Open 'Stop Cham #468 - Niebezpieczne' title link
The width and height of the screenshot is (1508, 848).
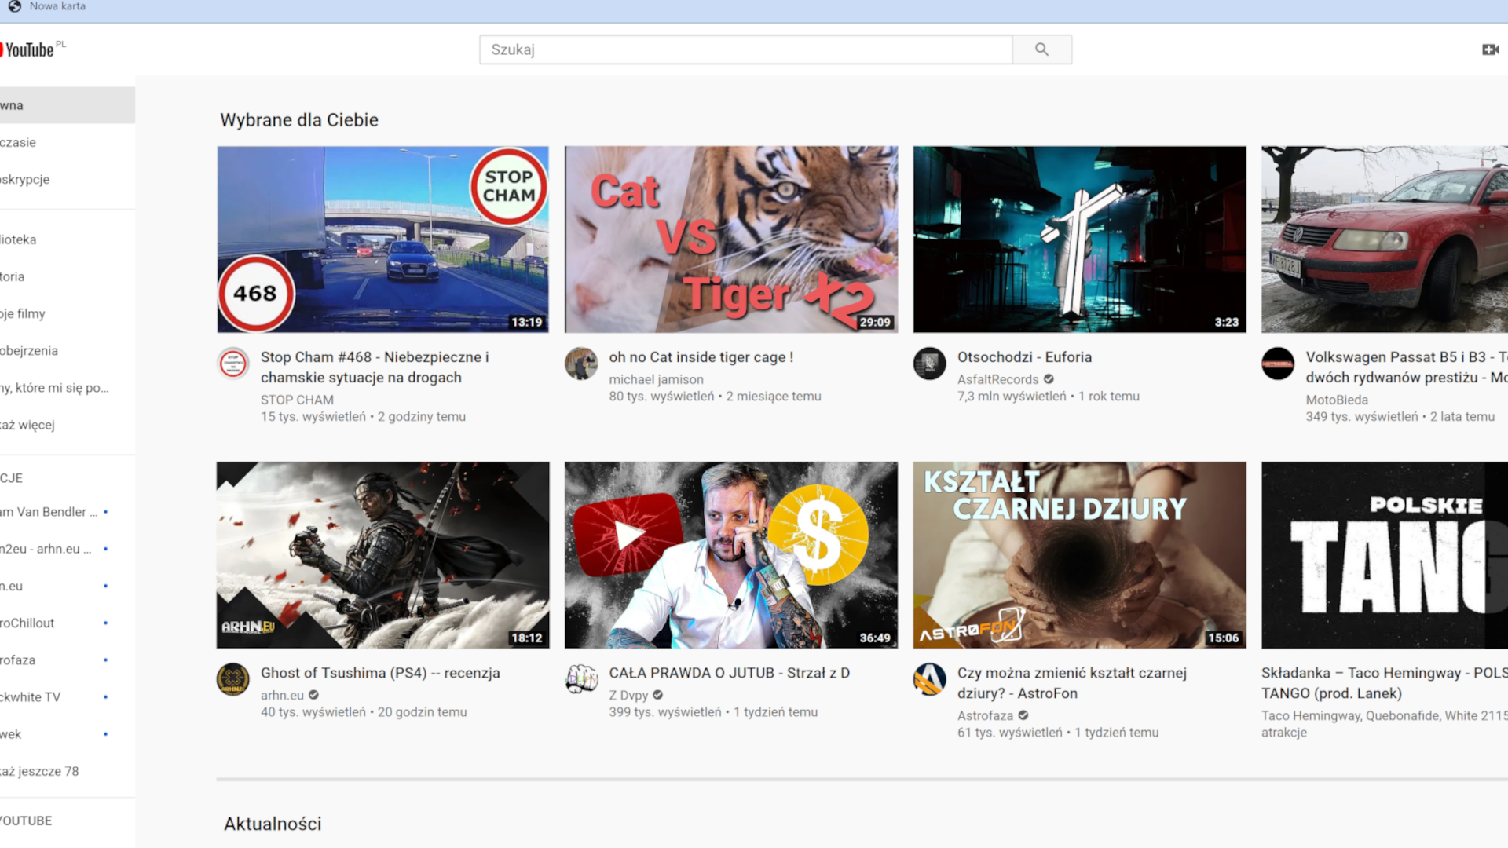click(x=375, y=367)
